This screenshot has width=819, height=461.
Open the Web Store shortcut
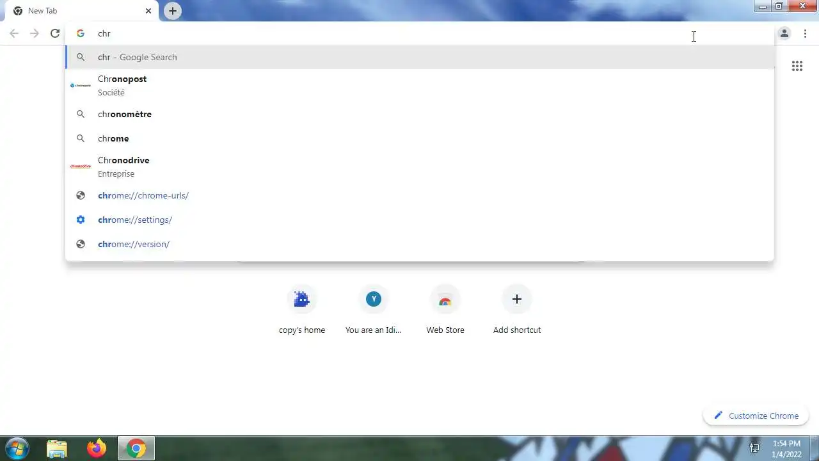445,311
